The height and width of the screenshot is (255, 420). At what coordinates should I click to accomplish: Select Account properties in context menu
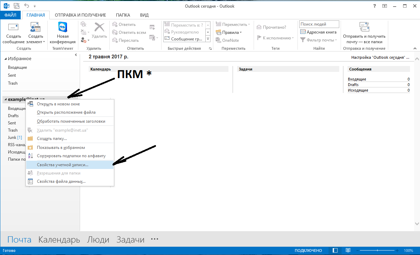click(x=62, y=165)
